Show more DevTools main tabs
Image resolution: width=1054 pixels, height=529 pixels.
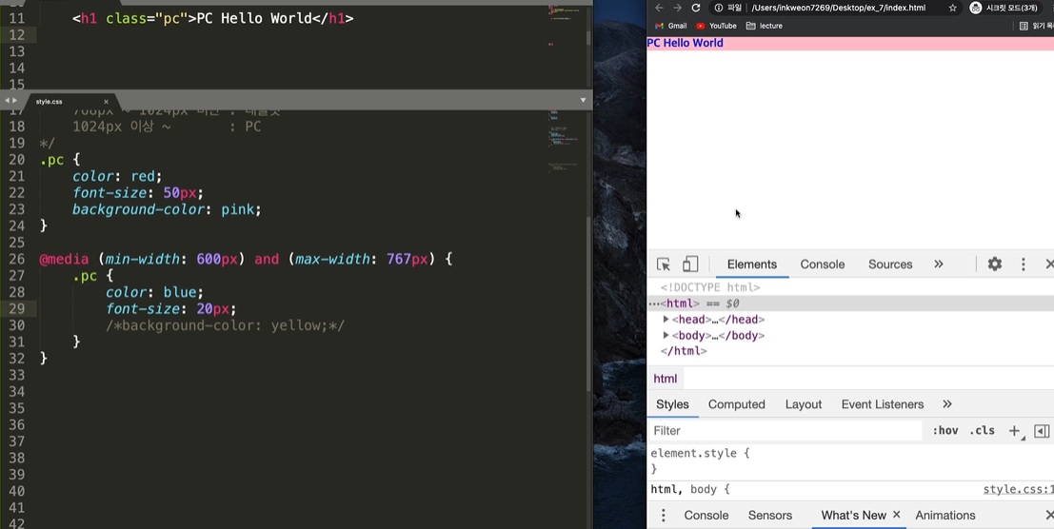[939, 264]
